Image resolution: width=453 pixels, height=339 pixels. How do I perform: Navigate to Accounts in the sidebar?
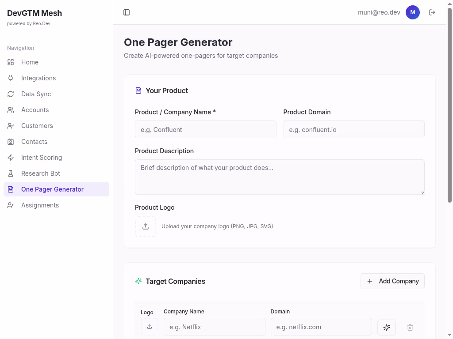[x=35, y=109]
